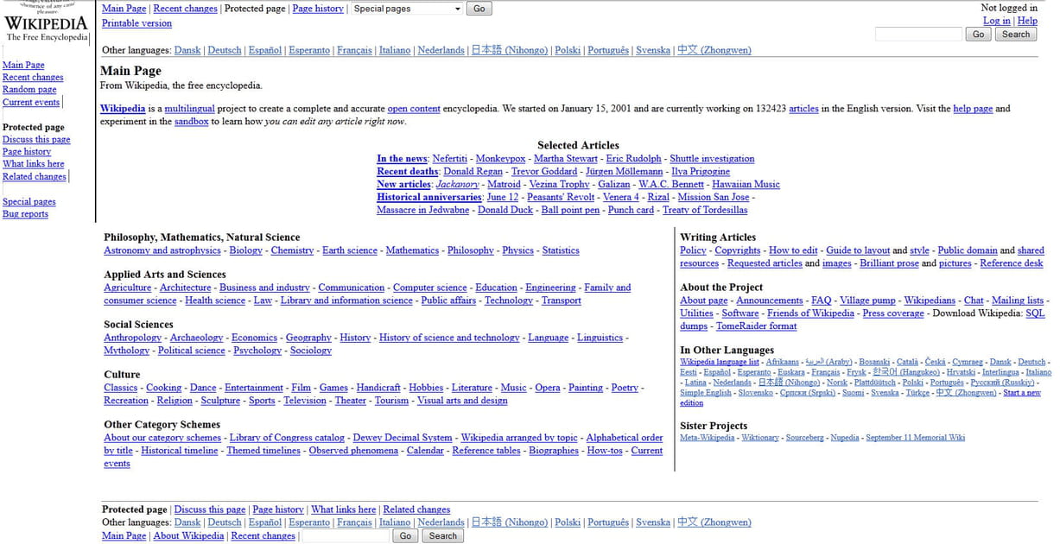Screen dimensions: 1060x544
Task: Click the footer Search button
Action: (x=443, y=536)
